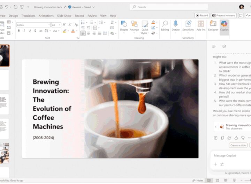Viewport: 251px width, 184px height.
Task: Click the Present in Teams button
Action: click(223, 16)
